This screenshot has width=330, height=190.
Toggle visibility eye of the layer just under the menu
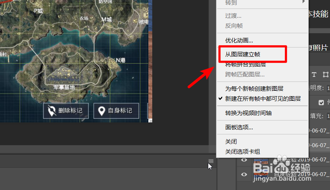tap(244, 160)
